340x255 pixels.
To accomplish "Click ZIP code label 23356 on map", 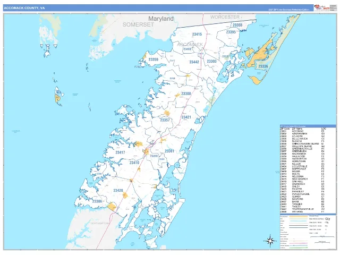I will click(x=237, y=25).
